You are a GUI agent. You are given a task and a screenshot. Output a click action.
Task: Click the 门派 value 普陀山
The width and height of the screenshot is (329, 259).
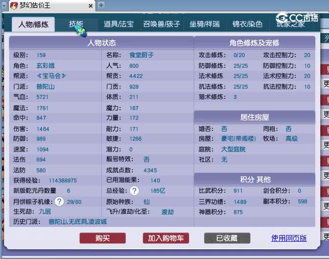[45, 87]
